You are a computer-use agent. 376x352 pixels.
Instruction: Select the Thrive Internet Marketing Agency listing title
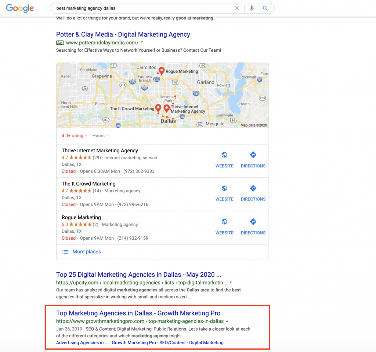pyautogui.click(x=100, y=150)
